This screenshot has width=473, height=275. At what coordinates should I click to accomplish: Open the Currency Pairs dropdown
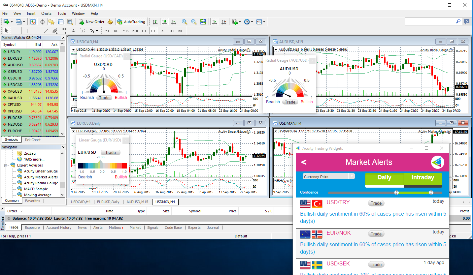click(x=328, y=176)
